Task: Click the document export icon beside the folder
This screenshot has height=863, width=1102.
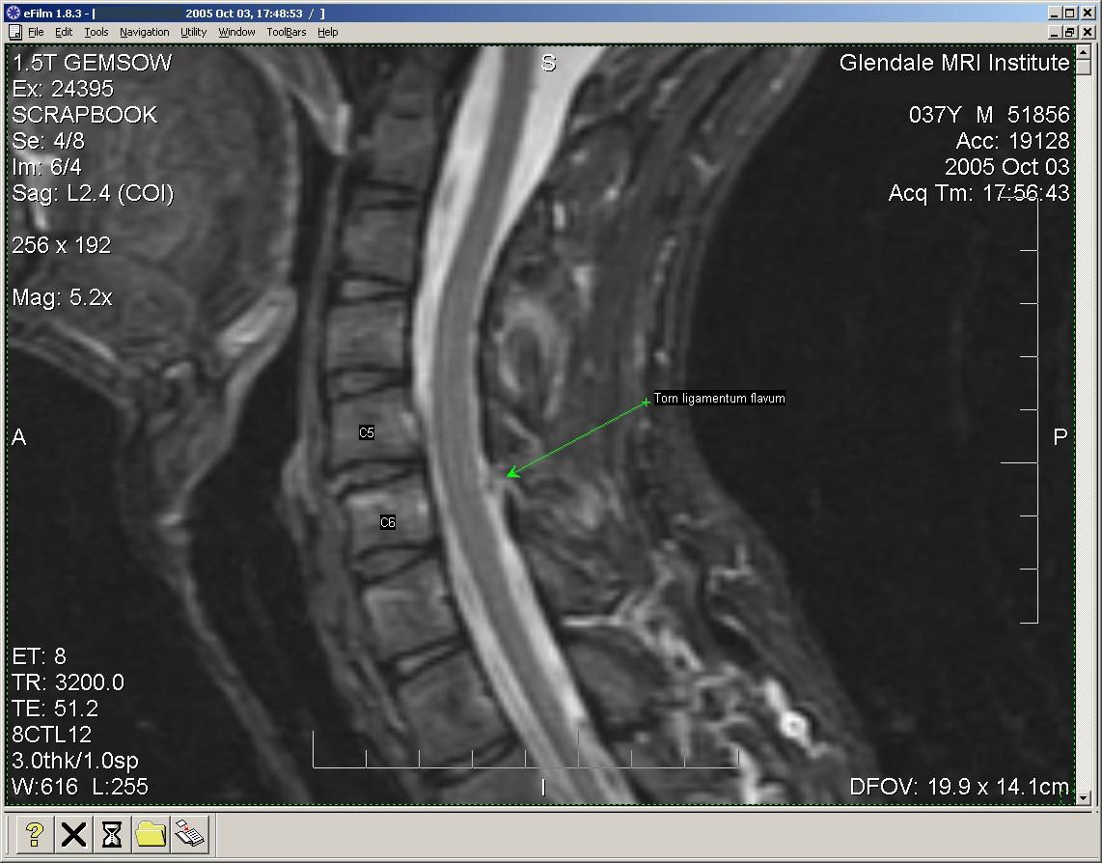Action: click(x=190, y=834)
